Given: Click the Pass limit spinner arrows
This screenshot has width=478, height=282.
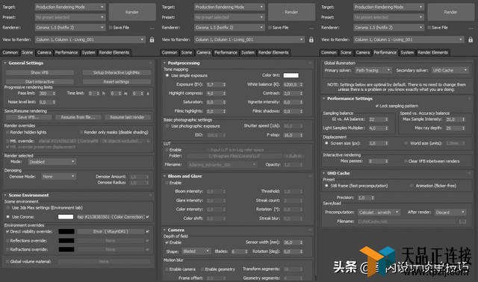Looking at the screenshot, I should (x=55, y=93).
